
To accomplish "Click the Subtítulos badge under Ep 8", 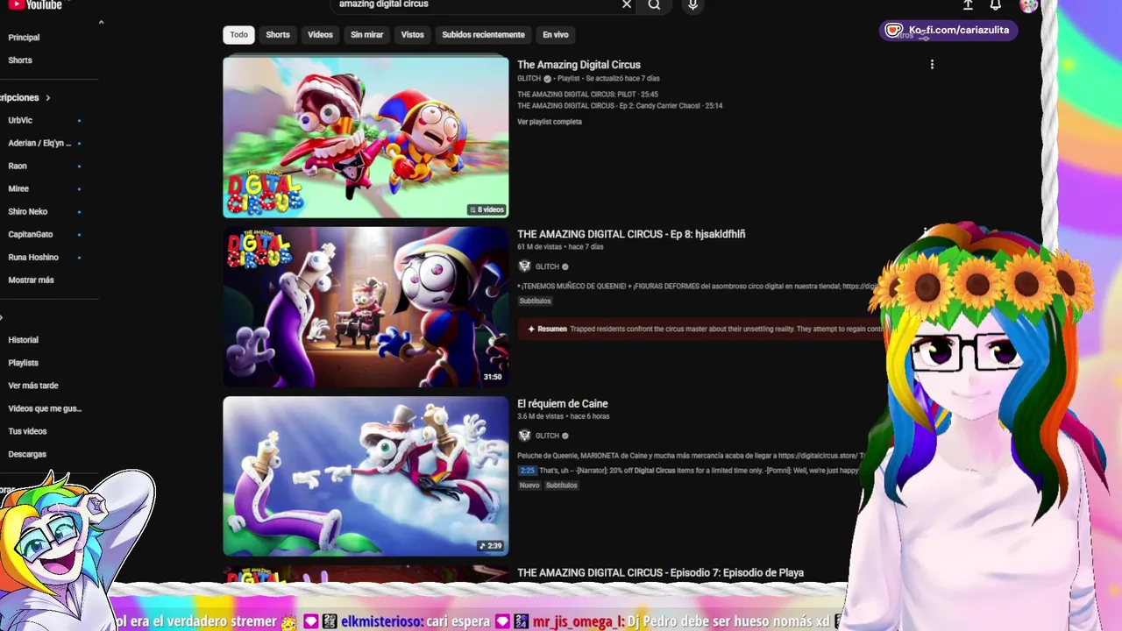I will [535, 301].
